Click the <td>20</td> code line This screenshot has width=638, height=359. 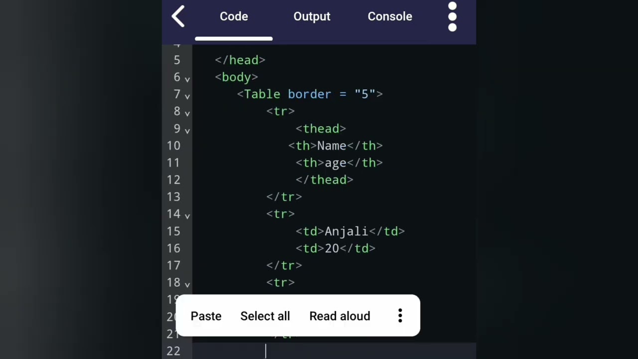(335, 248)
